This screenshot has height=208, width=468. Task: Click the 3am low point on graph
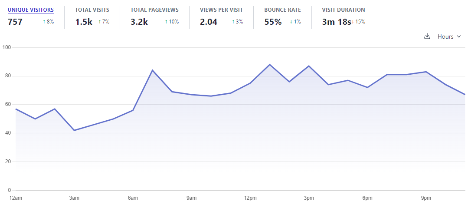(74, 130)
